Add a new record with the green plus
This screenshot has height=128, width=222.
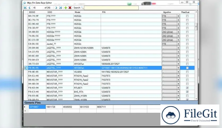pos(66,8)
